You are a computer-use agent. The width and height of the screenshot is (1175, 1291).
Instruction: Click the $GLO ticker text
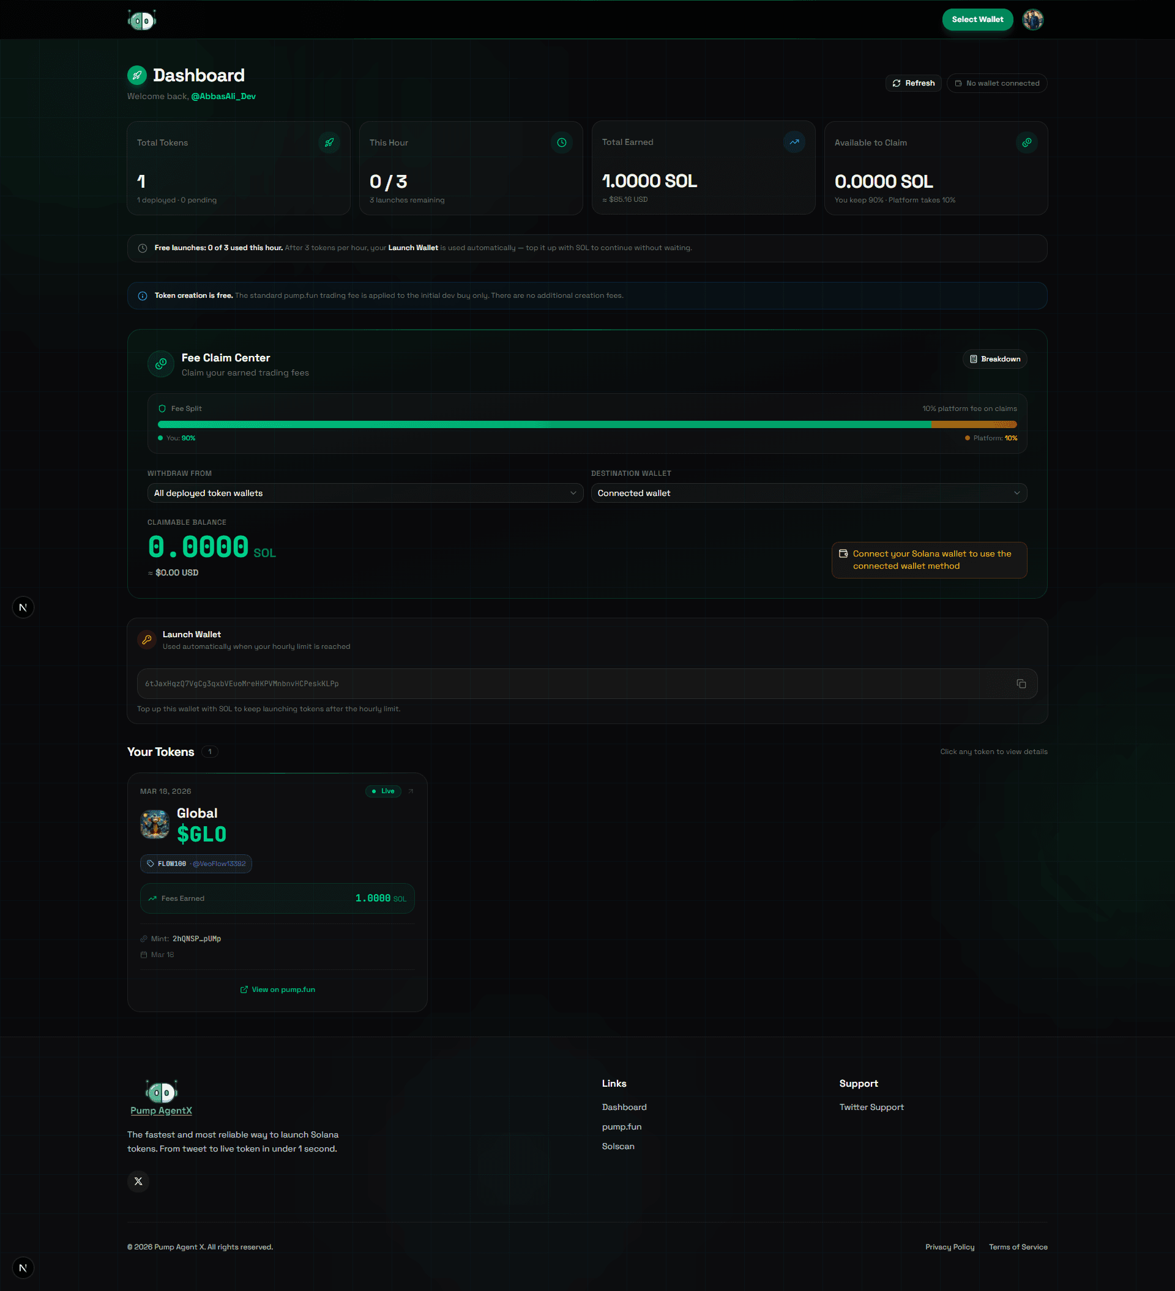point(201,834)
